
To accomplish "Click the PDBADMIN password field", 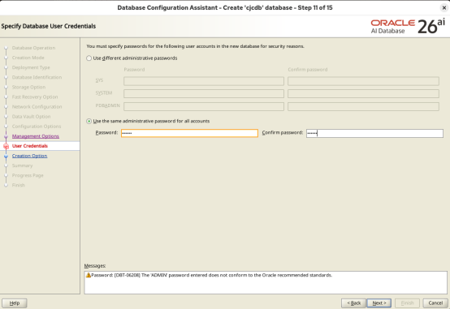I will [x=204, y=106].
